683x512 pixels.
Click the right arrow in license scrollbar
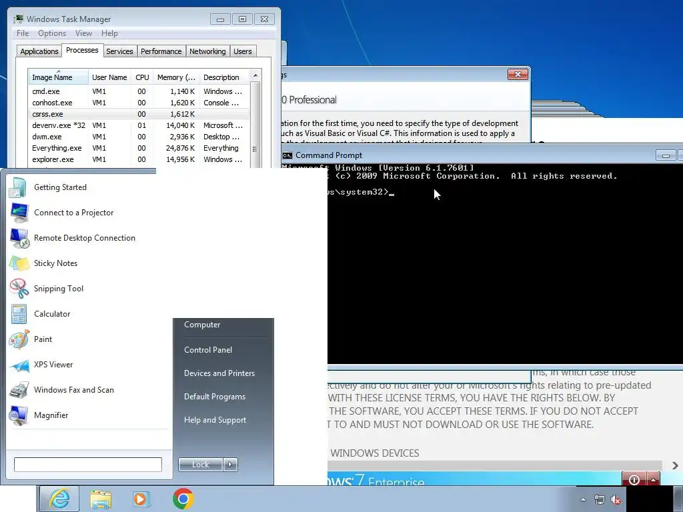(675, 465)
